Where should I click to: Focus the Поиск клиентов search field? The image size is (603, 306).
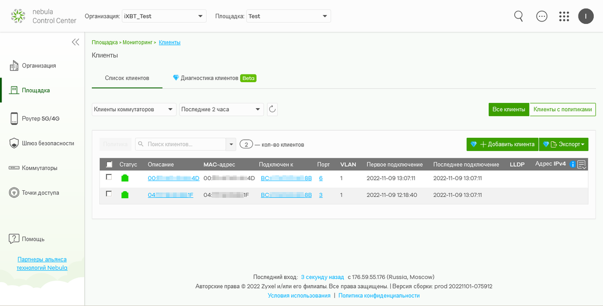[x=181, y=144]
